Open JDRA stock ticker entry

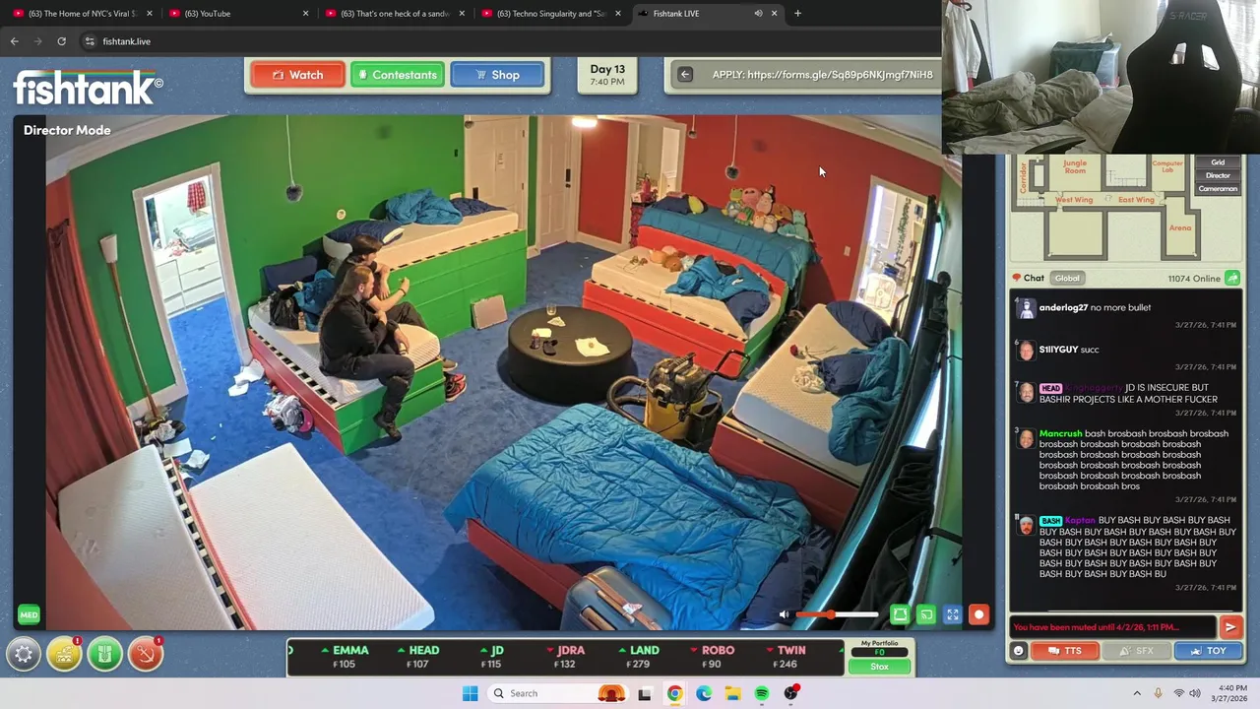(x=565, y=657)
